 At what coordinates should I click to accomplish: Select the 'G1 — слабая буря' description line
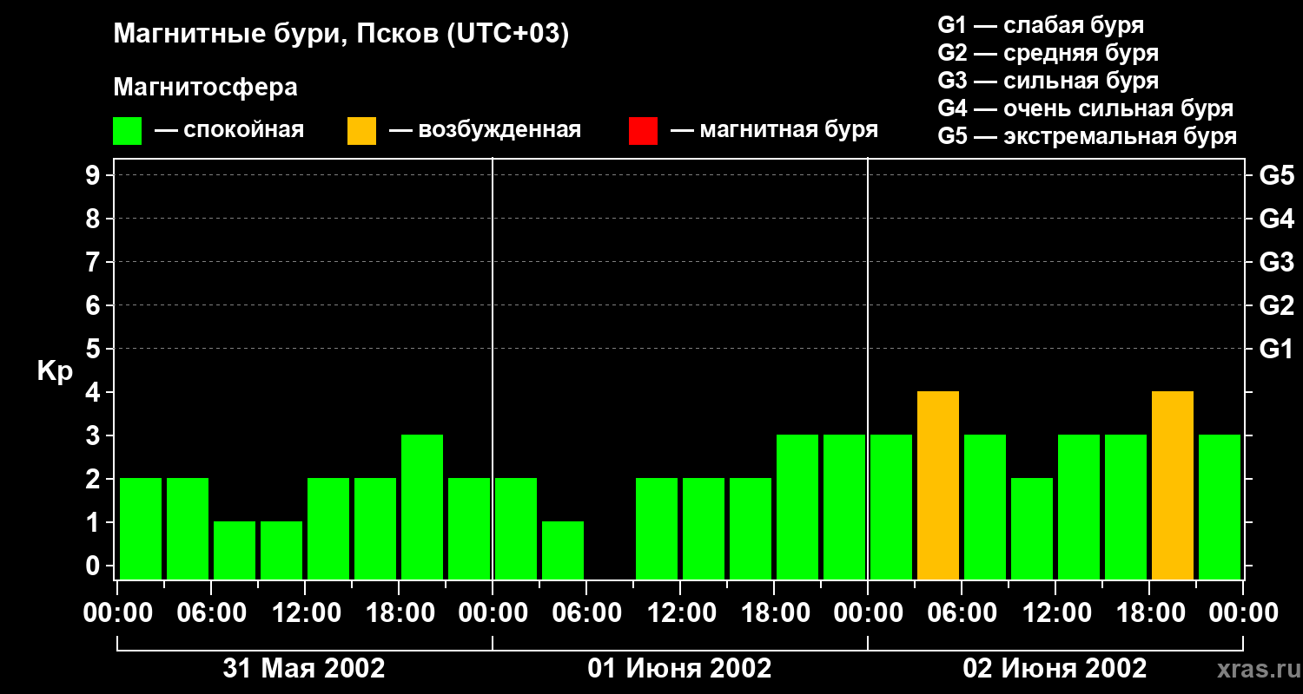(1041, 25)
